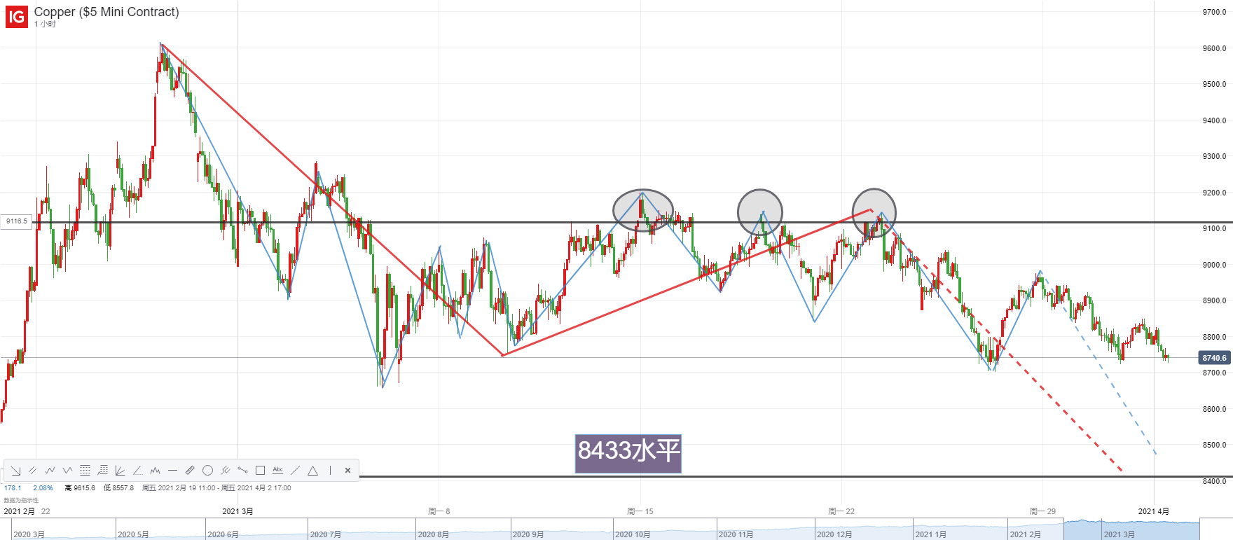Click the 1 小时 timeframe label
The height and width of the screenshot is (540, 1233).
coord(45,24)
